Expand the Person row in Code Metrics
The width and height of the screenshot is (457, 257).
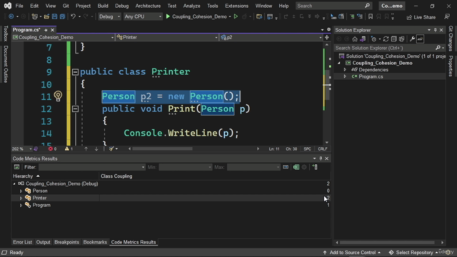(21, 191)
